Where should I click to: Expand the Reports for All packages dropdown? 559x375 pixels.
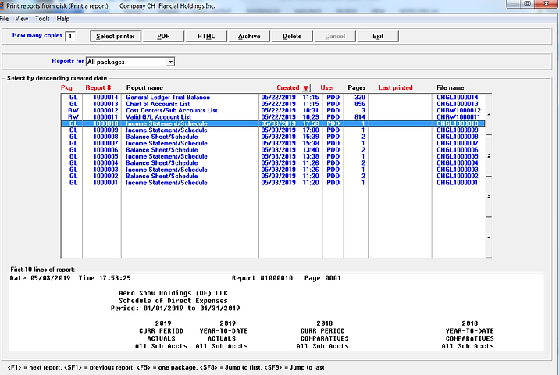click(x=170, y=62)
